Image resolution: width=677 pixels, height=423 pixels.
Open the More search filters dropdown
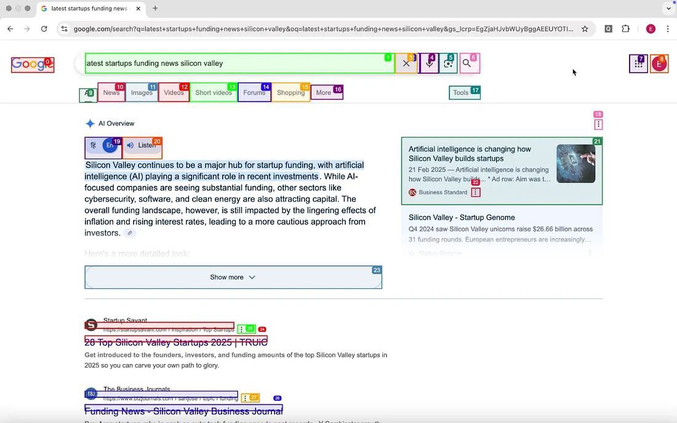point(326,93)
